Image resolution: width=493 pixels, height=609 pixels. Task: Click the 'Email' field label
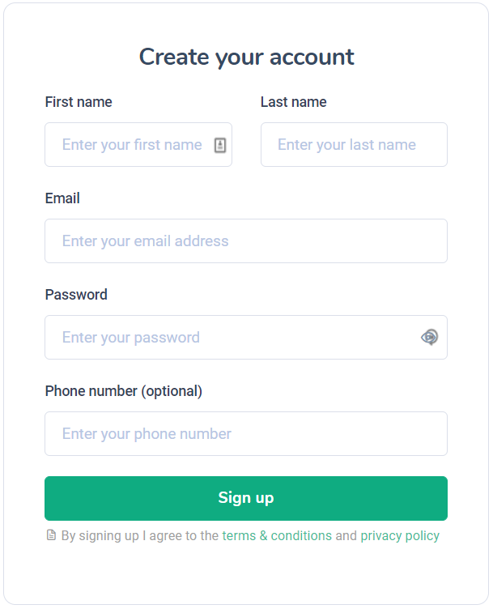[62, 198]
